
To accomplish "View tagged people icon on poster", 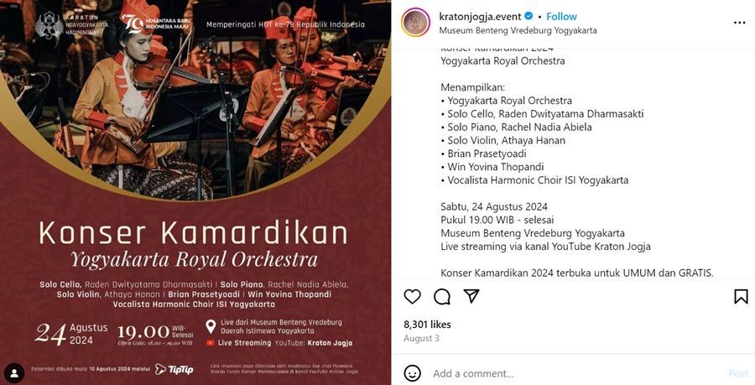I will 14,373.
